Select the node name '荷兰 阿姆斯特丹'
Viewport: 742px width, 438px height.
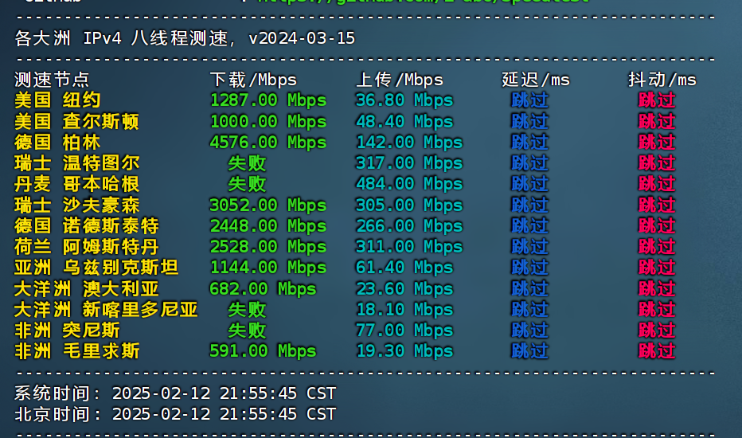coord(87,247)
